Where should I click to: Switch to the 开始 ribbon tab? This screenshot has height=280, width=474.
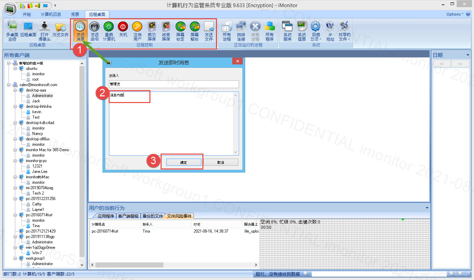click(x=27, y=14)
